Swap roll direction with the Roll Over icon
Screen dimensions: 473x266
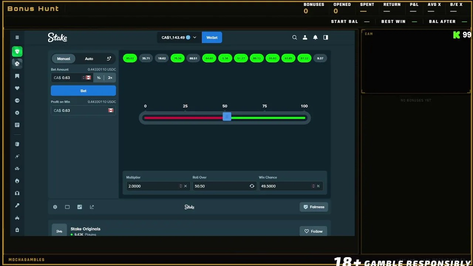[252, 186]
